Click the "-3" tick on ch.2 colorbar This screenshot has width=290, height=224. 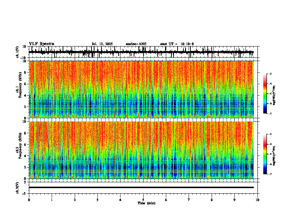270,134
